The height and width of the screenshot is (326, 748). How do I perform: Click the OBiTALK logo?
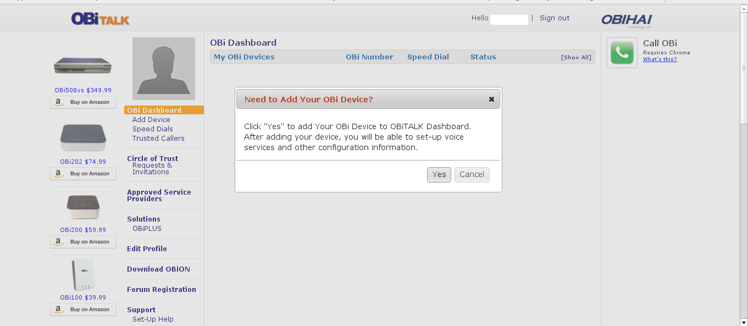(x=101, y=19)
